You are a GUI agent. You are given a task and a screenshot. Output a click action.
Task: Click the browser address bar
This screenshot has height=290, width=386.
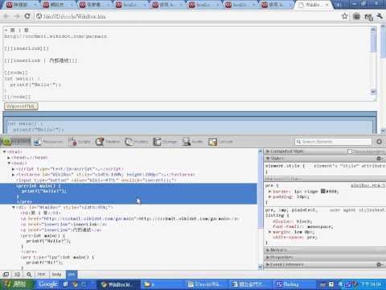point(187,16)
